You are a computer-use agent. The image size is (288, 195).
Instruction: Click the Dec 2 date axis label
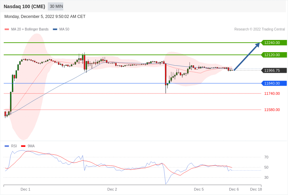coord(112,189)
